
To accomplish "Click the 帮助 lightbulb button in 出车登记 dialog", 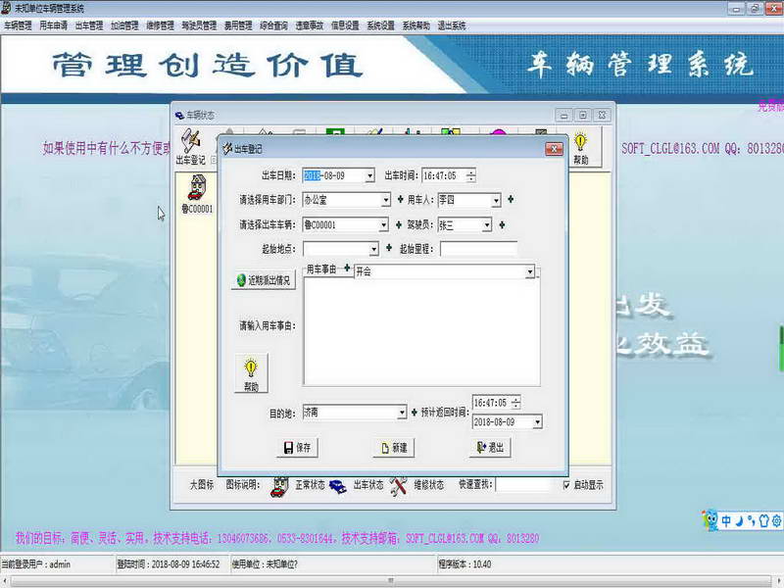I will [251, 373].
